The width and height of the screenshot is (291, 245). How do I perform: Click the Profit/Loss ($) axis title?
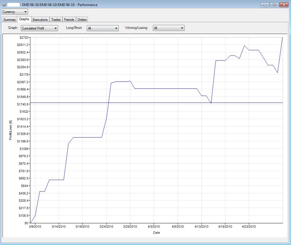(x=11, y=130)
